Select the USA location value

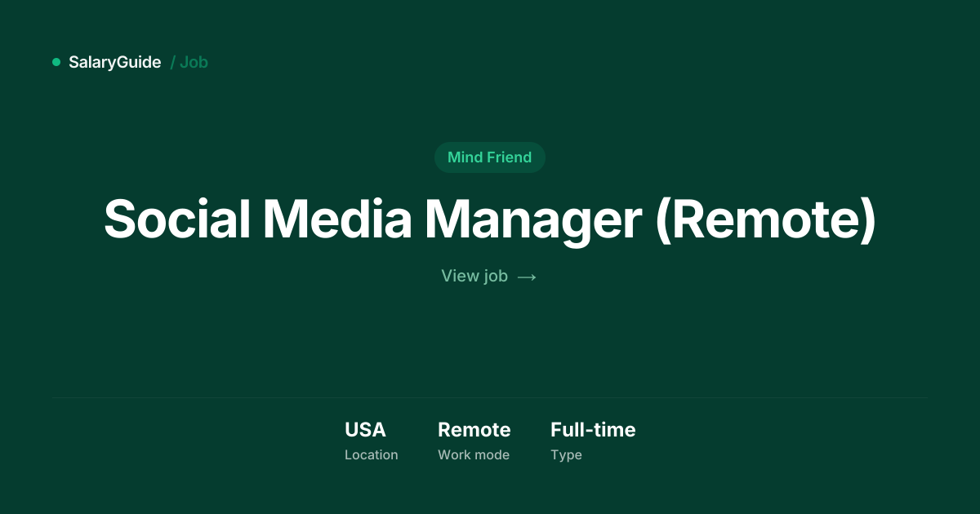(365, 429)
